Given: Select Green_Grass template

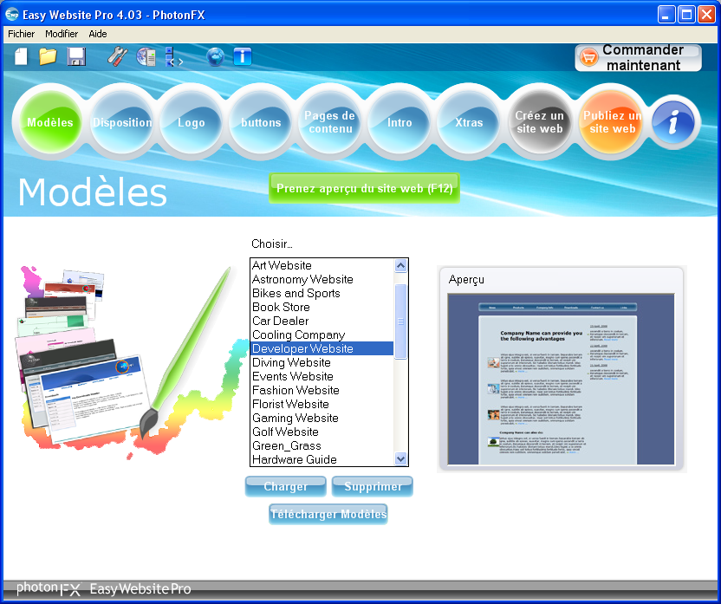Looking at the screenshot, I should point(322,446).
